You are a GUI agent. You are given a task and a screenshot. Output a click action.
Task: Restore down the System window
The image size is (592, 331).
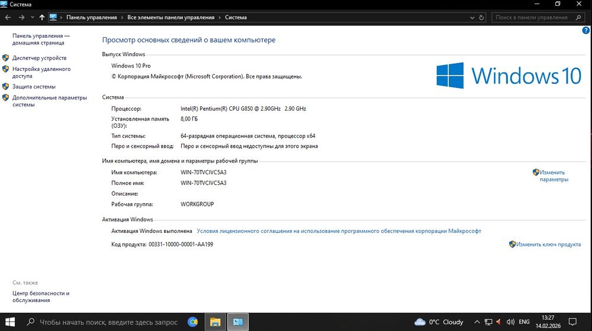pos(558,4)
